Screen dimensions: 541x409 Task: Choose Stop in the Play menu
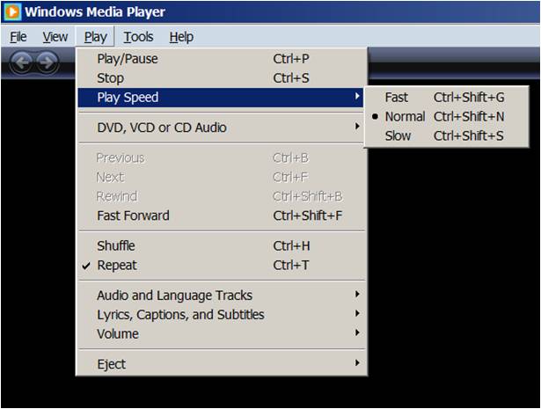pos(110,78)
